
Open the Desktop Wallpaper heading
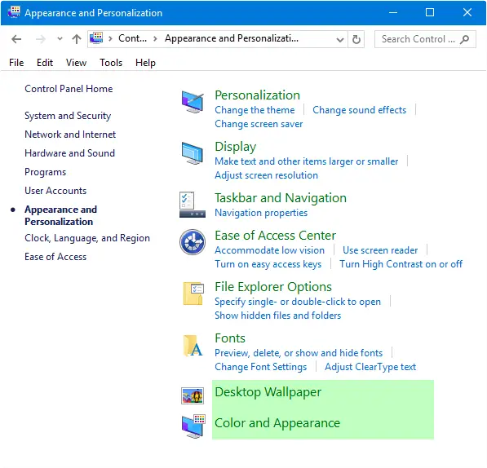coord(268,392)
